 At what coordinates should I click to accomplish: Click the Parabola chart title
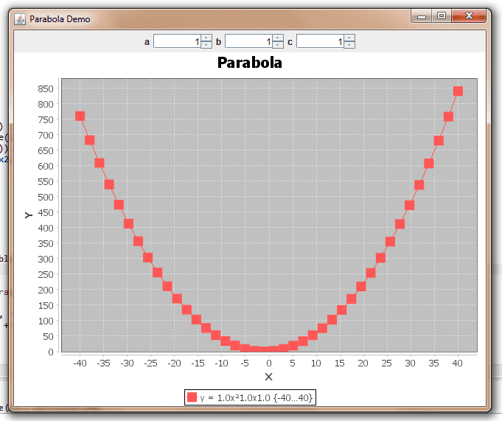coord(250,63)
